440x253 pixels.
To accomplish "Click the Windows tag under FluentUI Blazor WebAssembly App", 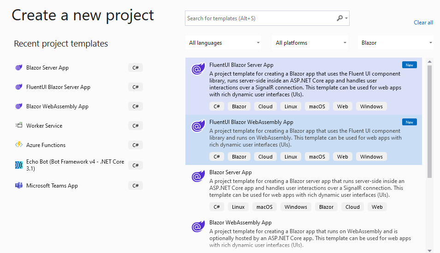I will point(372,157).
